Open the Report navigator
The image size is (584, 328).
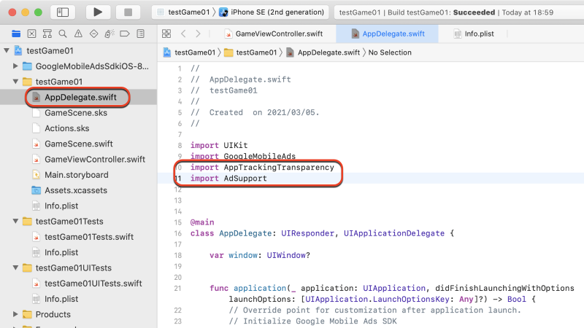[x=140, y=34]
